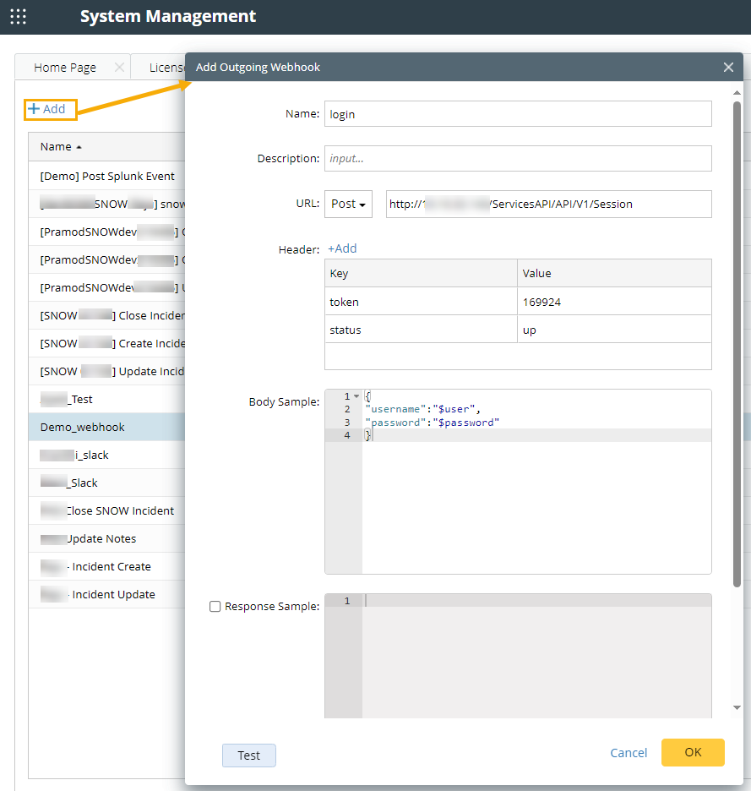
Task: Enable the Response Sample checkbox
Action: (x=215, y=606)
